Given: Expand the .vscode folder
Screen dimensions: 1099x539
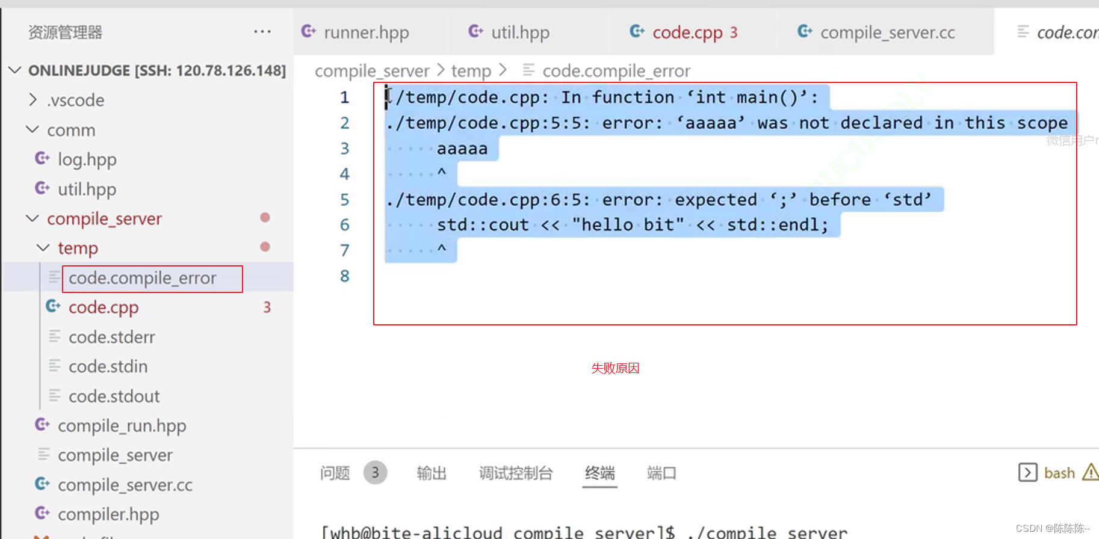Looking at the screenshot, I should click(34, 100).
